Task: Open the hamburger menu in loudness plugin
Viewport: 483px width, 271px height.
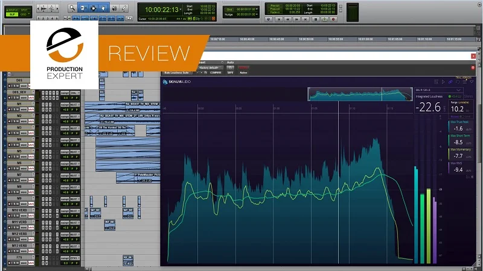Action: (x=464, y=82)
